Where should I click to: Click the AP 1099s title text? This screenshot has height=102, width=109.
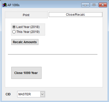tap(13, 5)
